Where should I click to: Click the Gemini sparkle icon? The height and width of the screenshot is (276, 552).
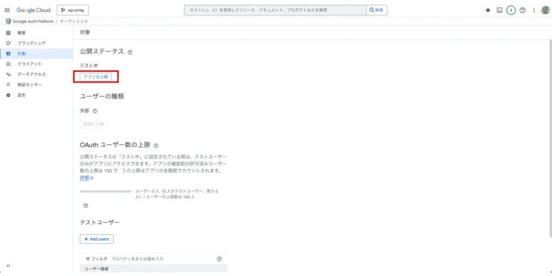click(x=488, y=10)
